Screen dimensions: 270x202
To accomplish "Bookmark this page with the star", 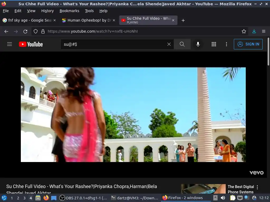I will point(244,31).
